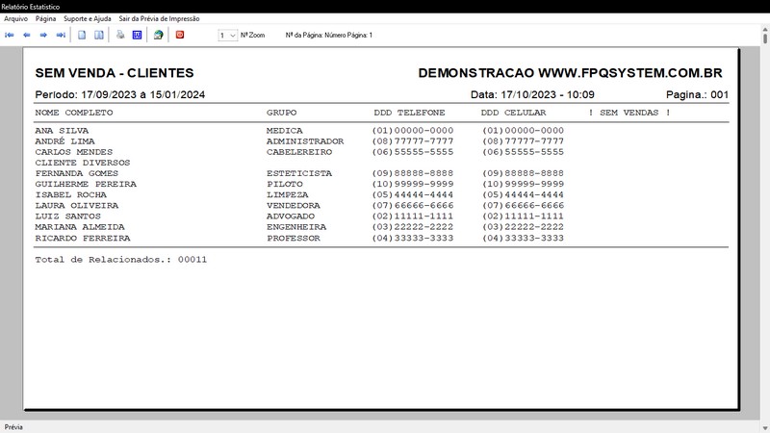Click the ADMINISTRADOR group cell
The height and width of the screenshot is (433, 770).
305,141
